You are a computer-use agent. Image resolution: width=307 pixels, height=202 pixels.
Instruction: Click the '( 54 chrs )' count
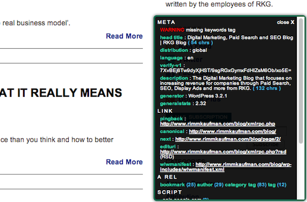tap(200, 43)
